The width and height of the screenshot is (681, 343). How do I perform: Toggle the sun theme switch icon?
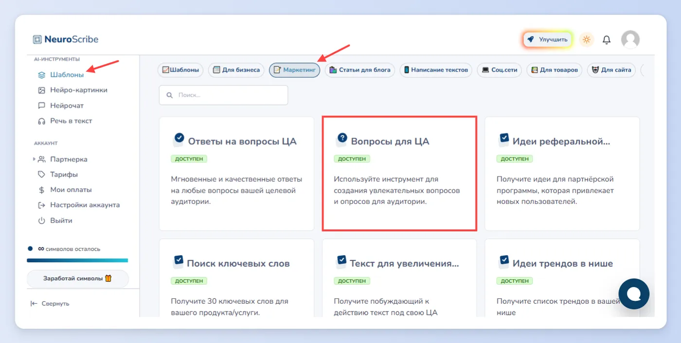pyautogui.click(x=586, y=39)
